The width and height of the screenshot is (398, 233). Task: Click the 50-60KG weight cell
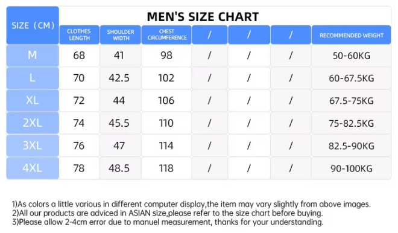[352, 56]
